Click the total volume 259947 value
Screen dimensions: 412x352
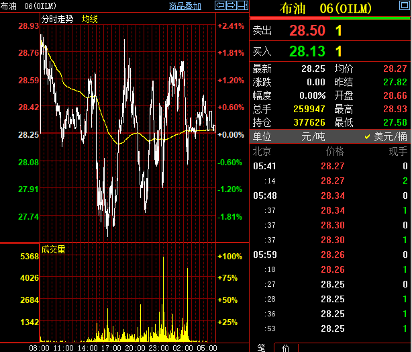coord(309,109)
